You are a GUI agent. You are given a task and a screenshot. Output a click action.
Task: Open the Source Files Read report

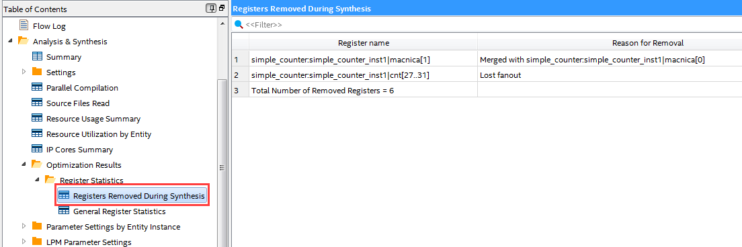tap(77, 103)
